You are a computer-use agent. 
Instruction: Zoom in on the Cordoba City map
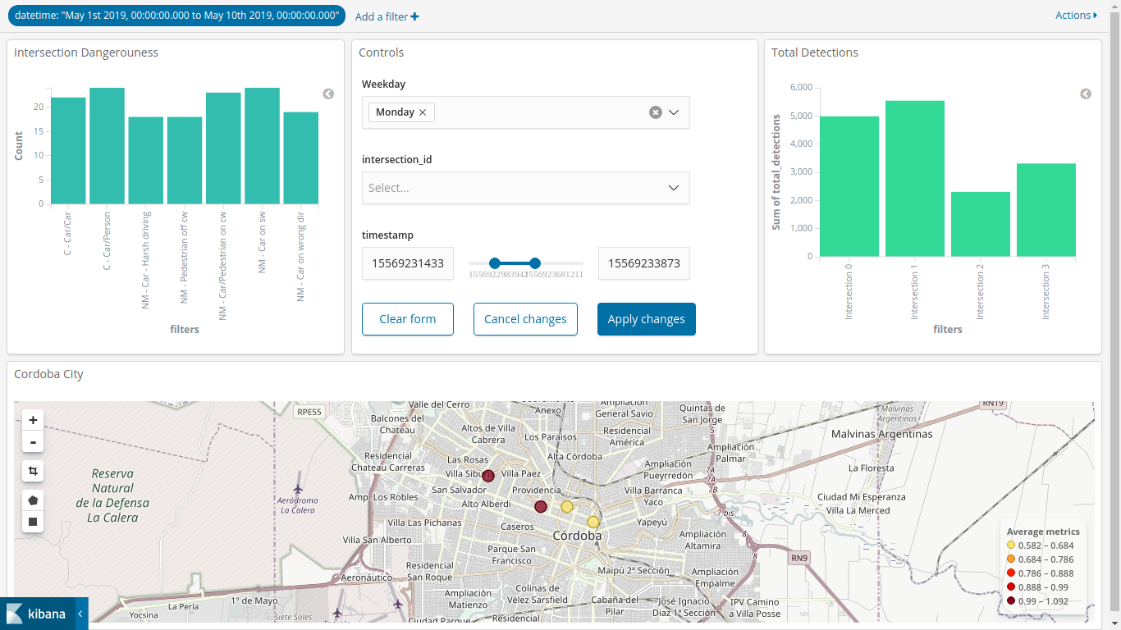33,420
